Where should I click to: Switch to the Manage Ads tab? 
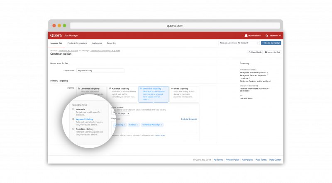pyautogui.click(x=56, y=43)
